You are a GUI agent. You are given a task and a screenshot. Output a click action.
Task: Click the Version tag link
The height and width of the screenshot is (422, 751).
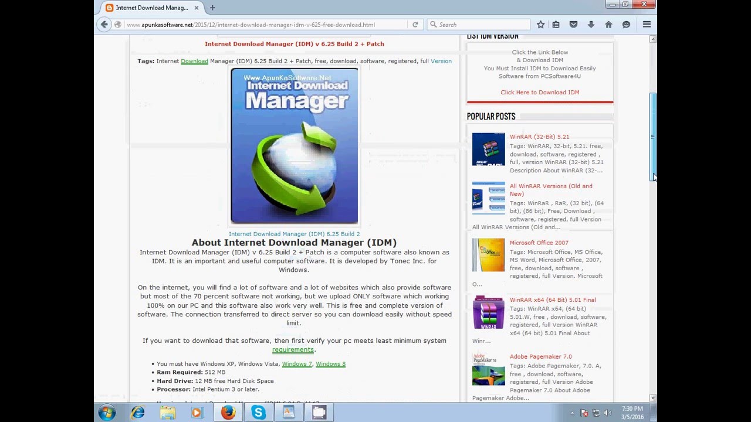[441, 61]
